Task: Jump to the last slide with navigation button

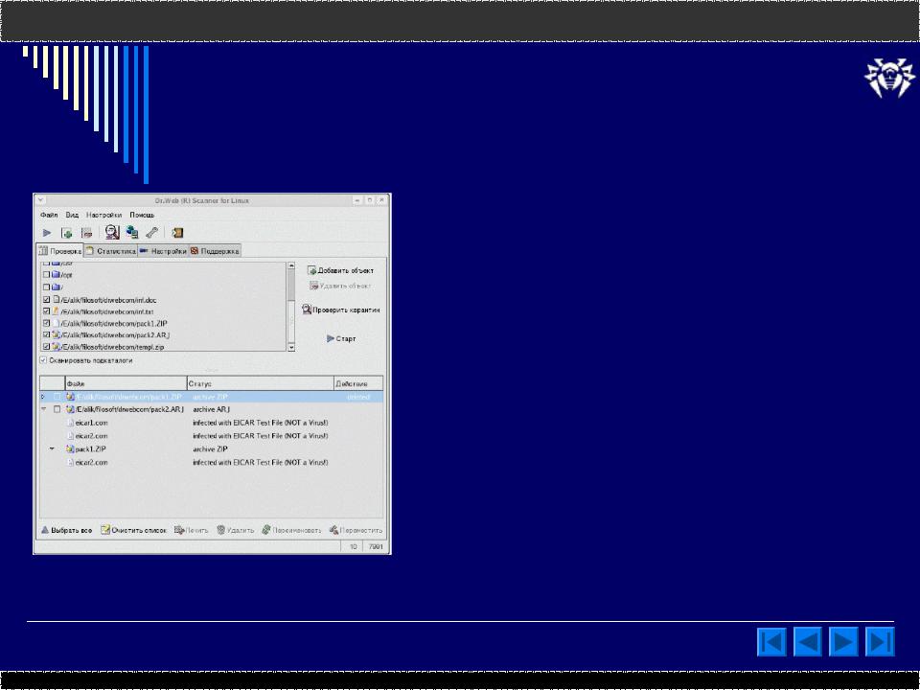Action: 880,641
